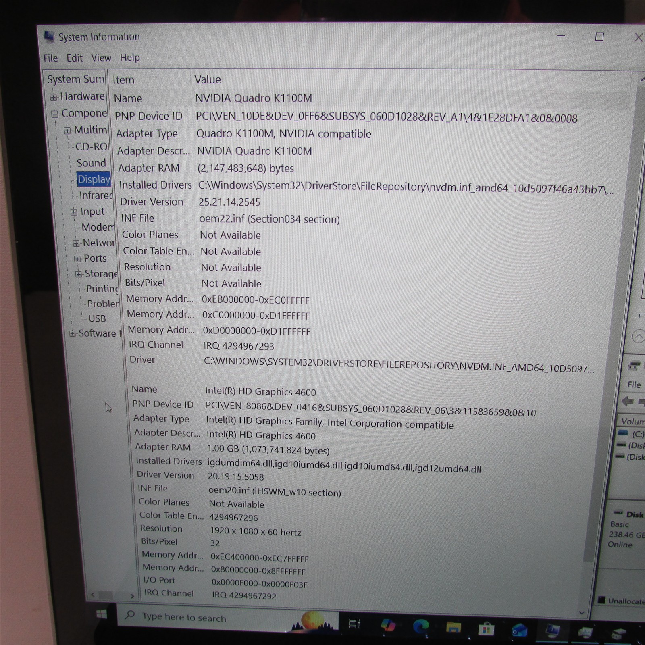Click the tree pane left scroll arrow
This screenshot has height=645, width=645.
93,595
